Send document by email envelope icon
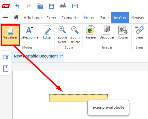The image size is (148, 119). [x=75, y=6]
